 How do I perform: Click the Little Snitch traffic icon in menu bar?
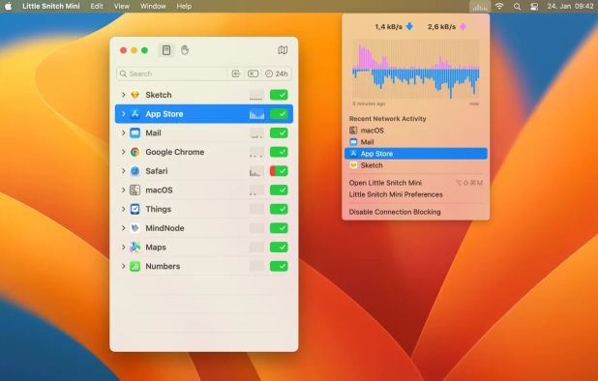[480, 6]
